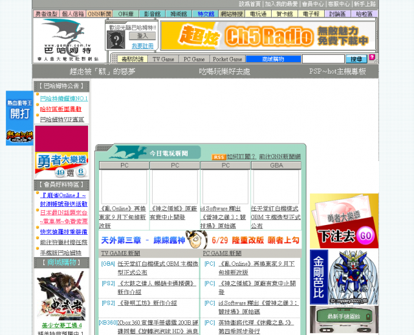Open the red announcement link in 巴哈姆特公告
The height and width of the screenshot is (335, 414).
click(61, 109)
